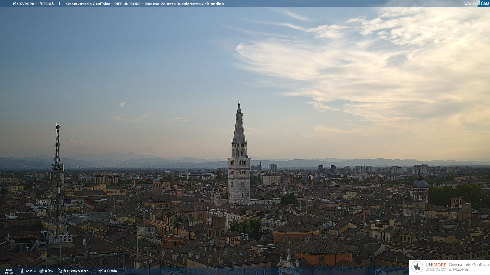Select the Osservatorio Geofisico camera title text
The height and width of the screenshot is (275, 490).
pyautogui.click(x=145, y=4)
